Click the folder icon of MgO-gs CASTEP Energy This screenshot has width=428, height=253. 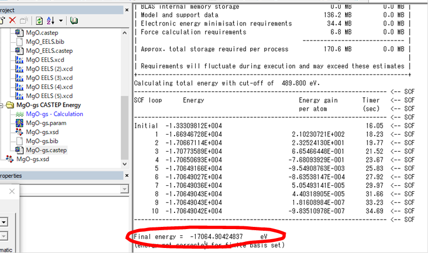point(10,105)
